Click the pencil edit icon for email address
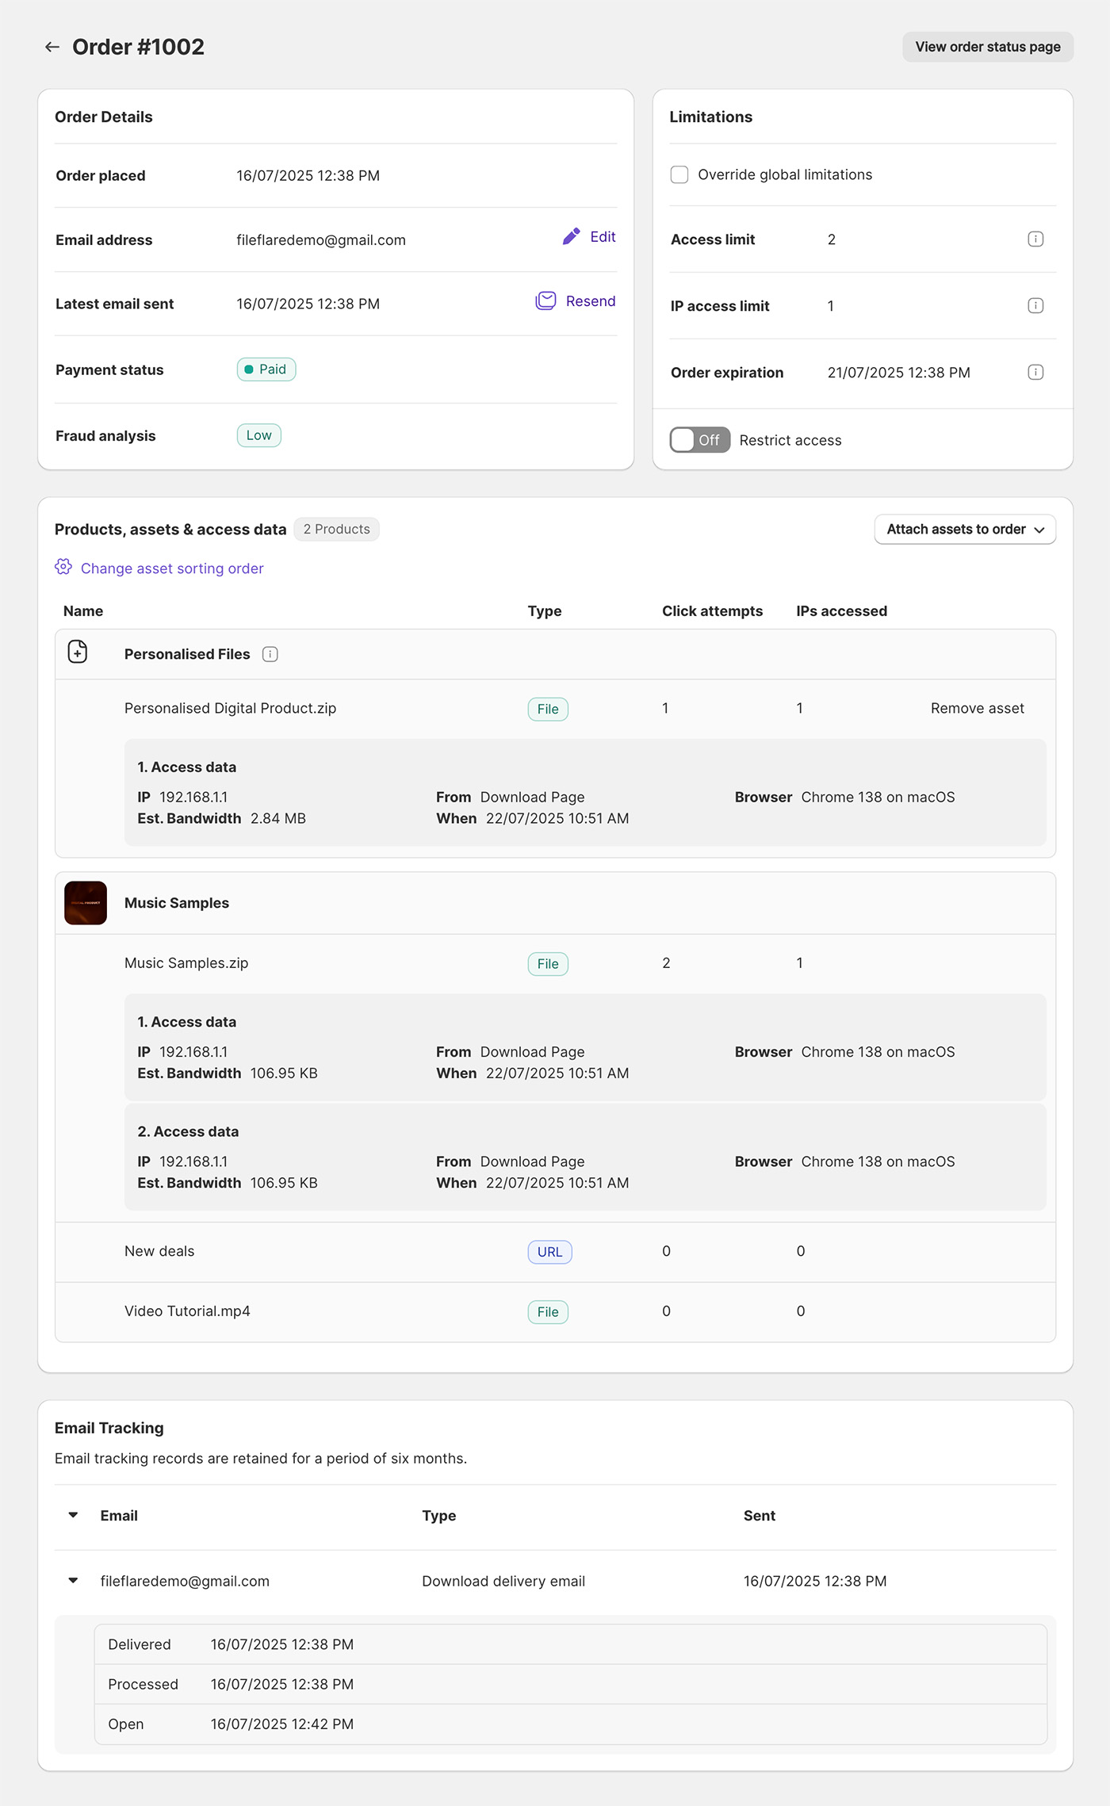This screenshot has height=1806, width=1110. coord(571,237)
